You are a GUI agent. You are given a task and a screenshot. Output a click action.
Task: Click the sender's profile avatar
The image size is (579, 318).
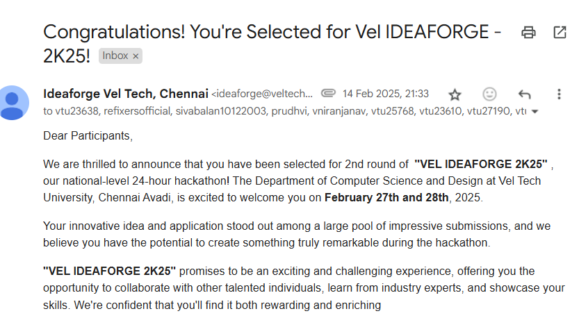pos(15,103)
